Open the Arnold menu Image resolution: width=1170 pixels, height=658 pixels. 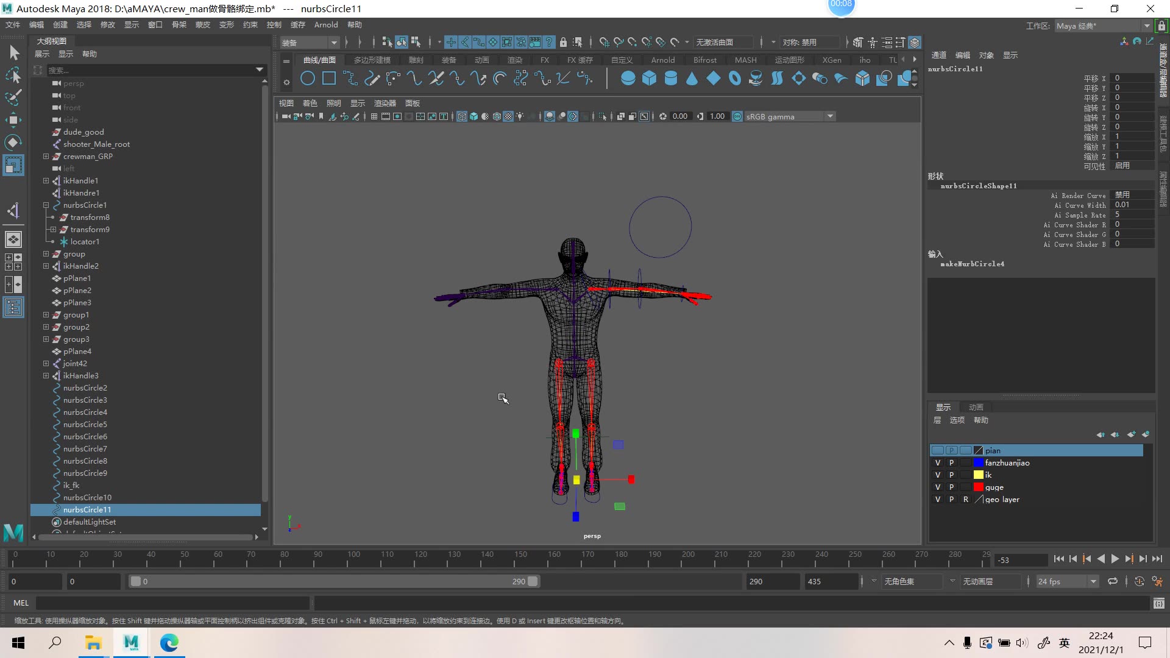pos(325,25)
